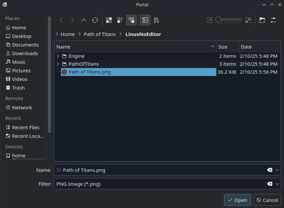The image size is (284, 208).
Task: Click the Places panel scrollbar
Action: [x=49, y=75]
